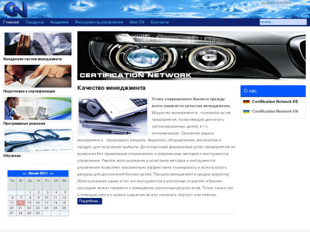Click the Июня 2011 calendar title
This screenshot has height=232, width=310.
tap(38, 173)
